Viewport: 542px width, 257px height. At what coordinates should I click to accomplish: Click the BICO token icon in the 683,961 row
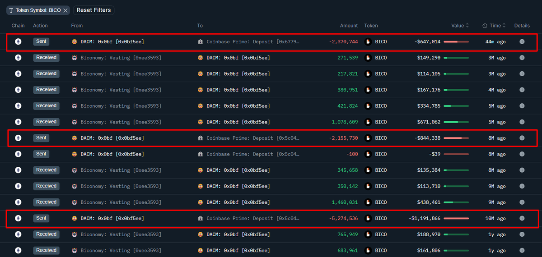pyautogui.click(x=368, y=250)
